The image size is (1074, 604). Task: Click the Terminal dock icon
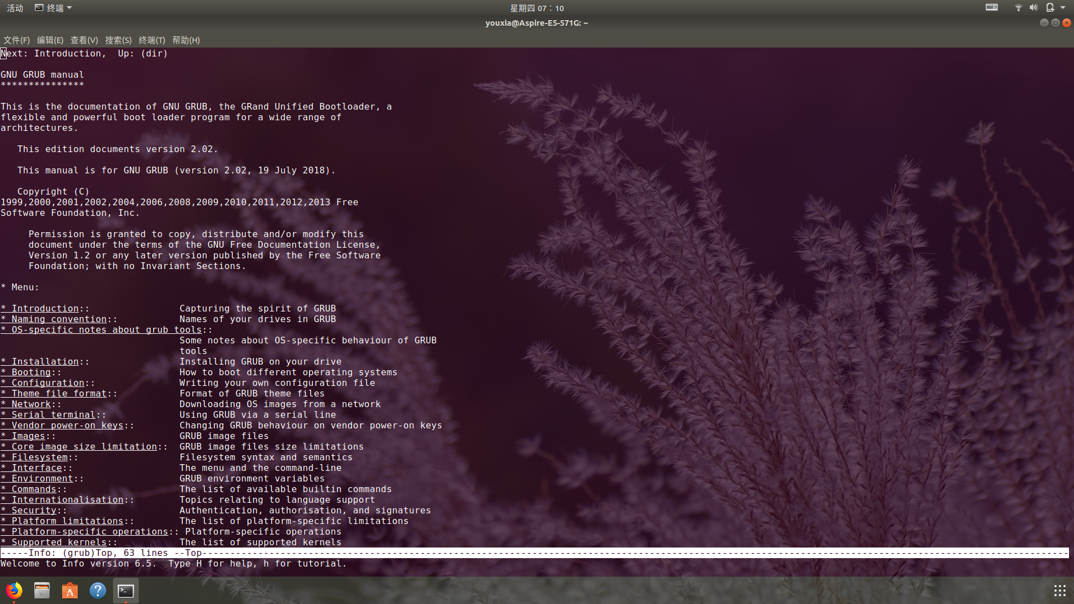(x=126, y=591)
